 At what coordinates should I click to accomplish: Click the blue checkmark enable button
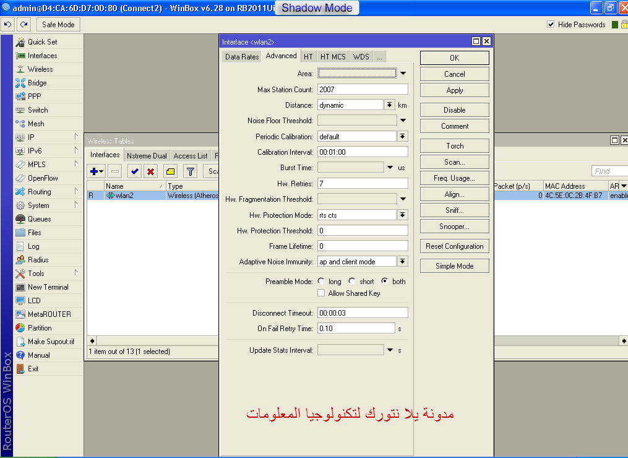135,171
